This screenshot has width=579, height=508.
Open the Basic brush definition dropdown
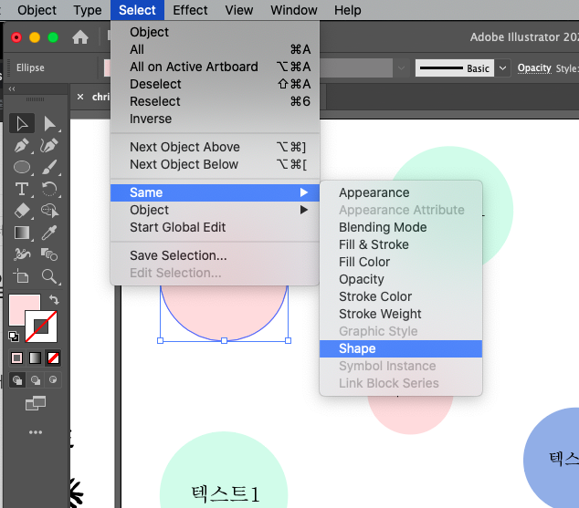(502, 68)
